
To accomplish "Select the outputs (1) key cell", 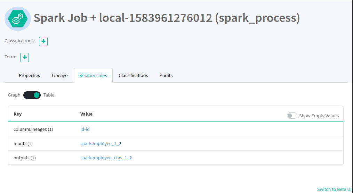I will pyautogui.click(x=25, y=158).
